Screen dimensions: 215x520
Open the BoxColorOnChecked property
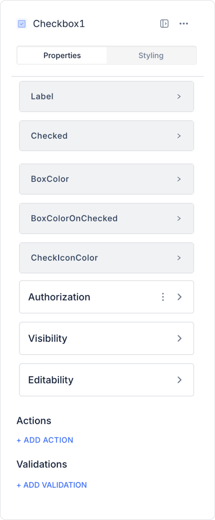(107, 218)
